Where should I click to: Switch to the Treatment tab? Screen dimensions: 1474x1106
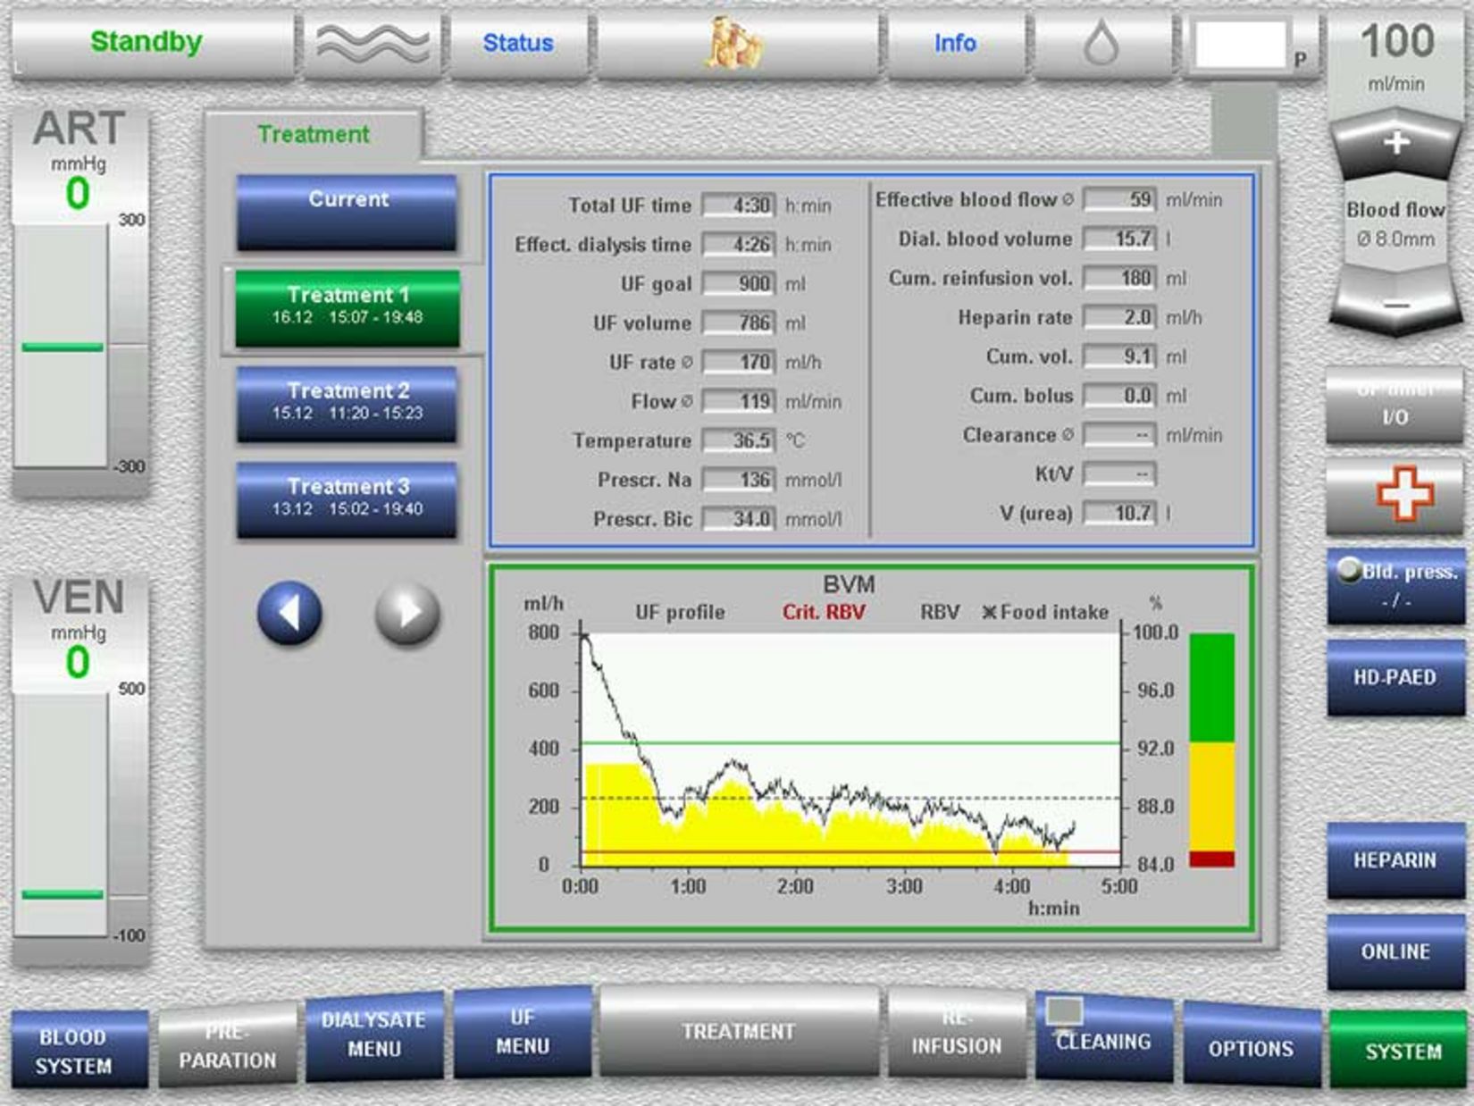pos(313,133)
